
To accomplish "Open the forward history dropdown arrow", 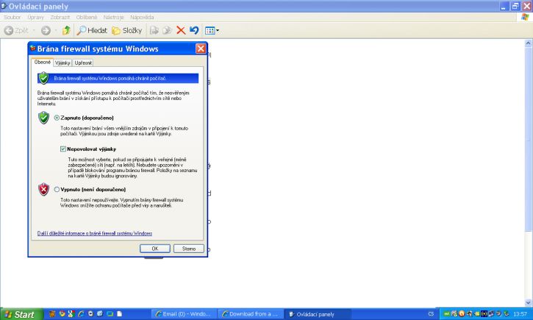I will coord(55,31).
